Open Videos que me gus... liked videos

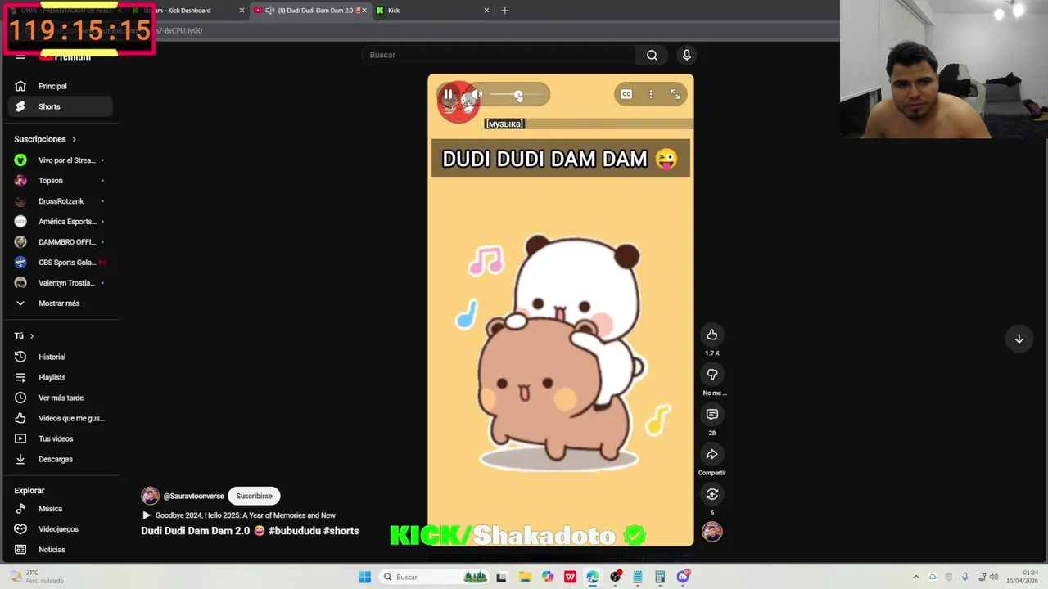(x=61, y=418)
